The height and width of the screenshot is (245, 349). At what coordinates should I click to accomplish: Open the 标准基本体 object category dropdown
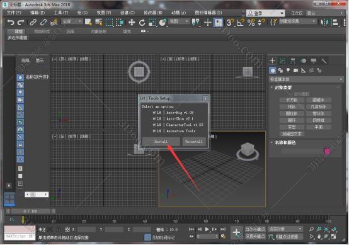point(306,79)
